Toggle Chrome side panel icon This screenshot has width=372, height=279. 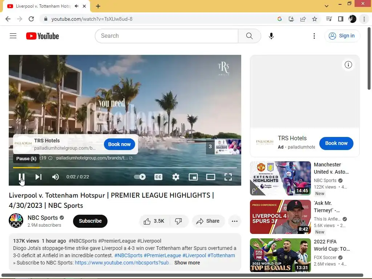coord(341,19)
